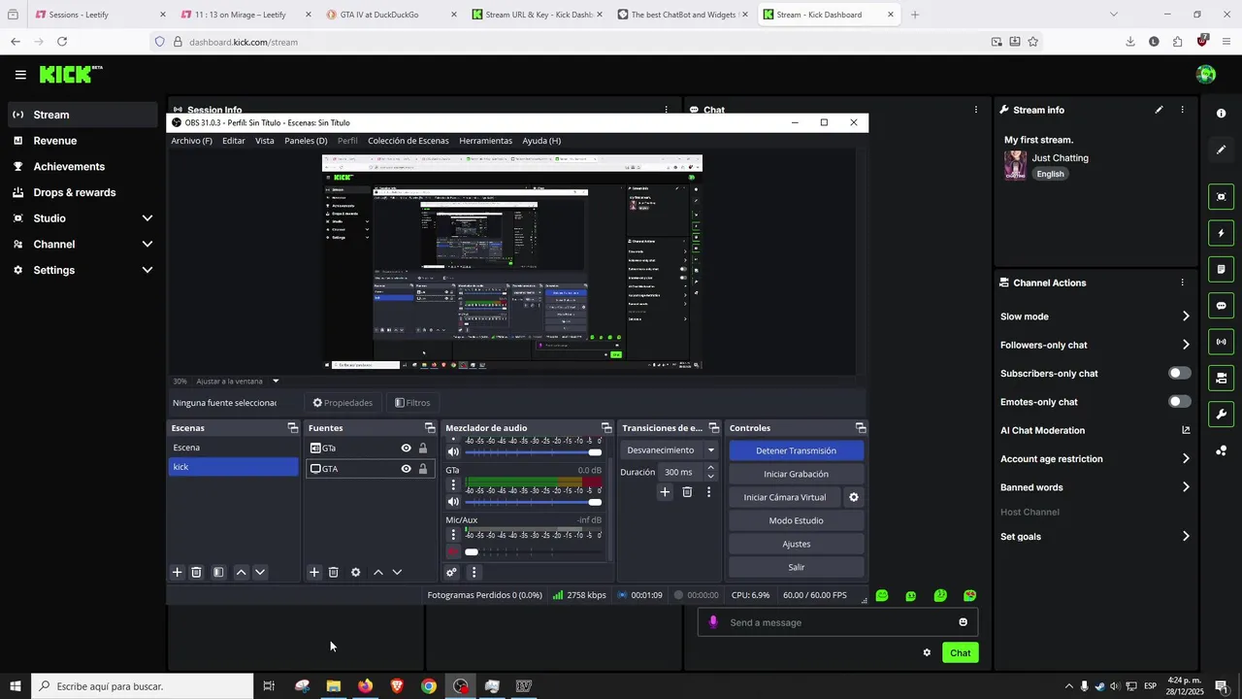Open the Herramientas menu in OBS
Image resolution: width=1242 pixels, height=699 pixels.
pyautogui.click(x=485, y=141)
